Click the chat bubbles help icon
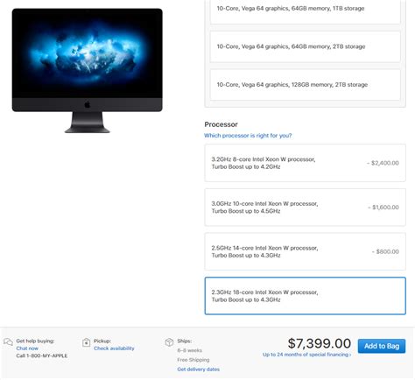This screenshot has width=415, height=380. tap(8, 342)
